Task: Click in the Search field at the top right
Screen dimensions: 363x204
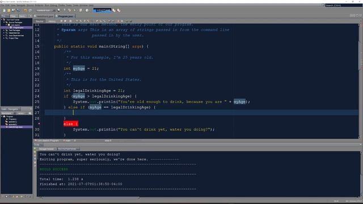Action: (344, 5)
